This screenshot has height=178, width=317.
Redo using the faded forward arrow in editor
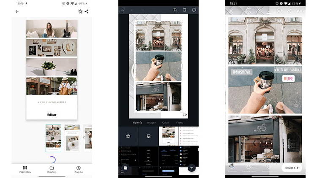143,10
